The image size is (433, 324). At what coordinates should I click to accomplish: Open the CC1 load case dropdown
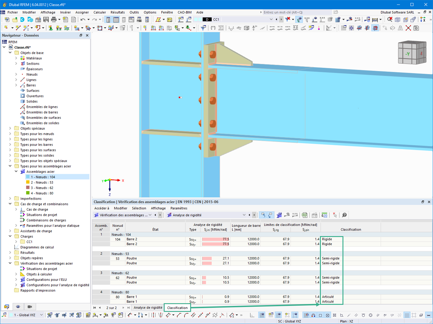271,19
